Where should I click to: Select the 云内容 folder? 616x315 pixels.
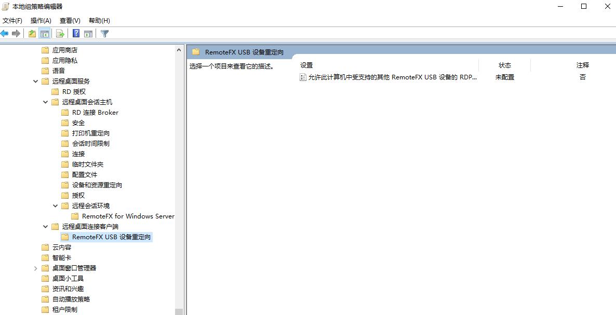click(x=62, y=248)
